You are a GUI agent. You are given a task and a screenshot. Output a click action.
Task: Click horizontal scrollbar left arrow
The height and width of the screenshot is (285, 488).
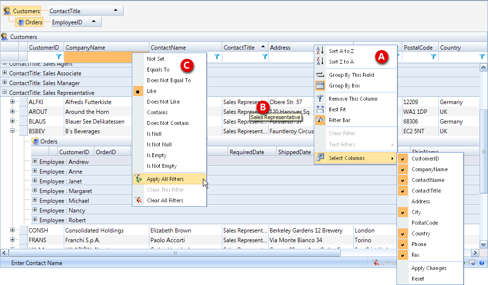tap(4, 252)
